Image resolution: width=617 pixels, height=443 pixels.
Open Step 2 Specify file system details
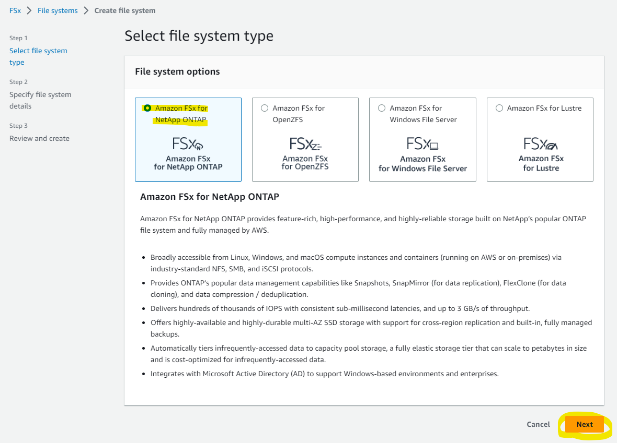point(40,100)
